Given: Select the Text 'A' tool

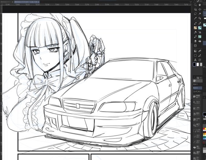Looking at the screenshot, I should (x=195, y=60).
